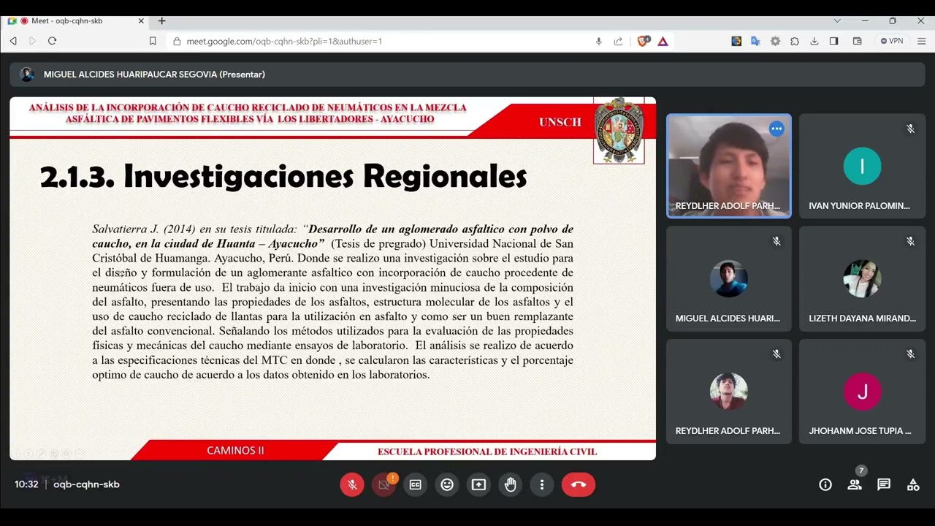Select IVAN YUNIOR PALOMIN participant tile

click(862, 166)
